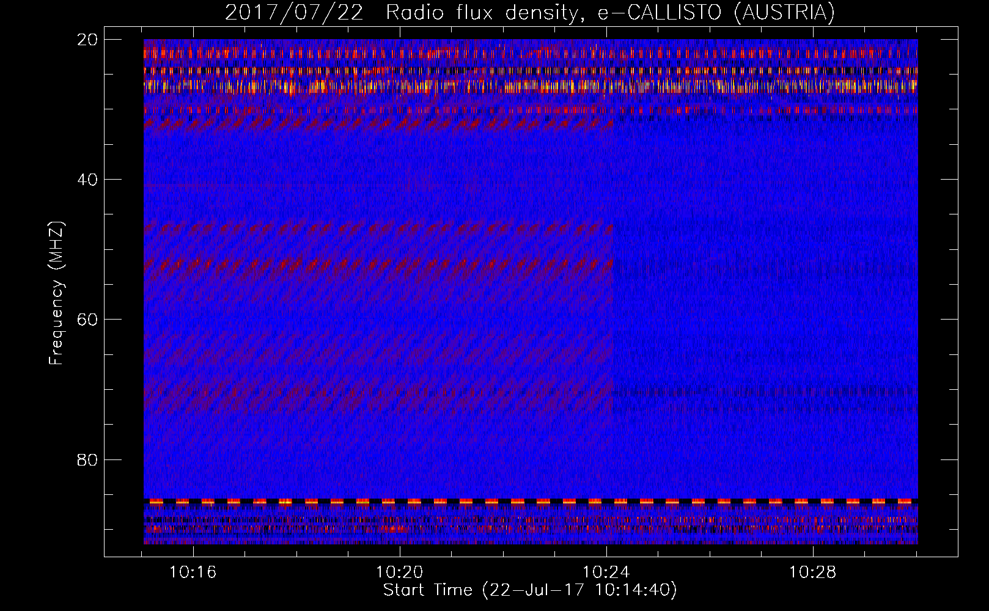This screenshot has width=989, height=611.
Task: Click the 60 frequency tick label
Action: point(88,320)
